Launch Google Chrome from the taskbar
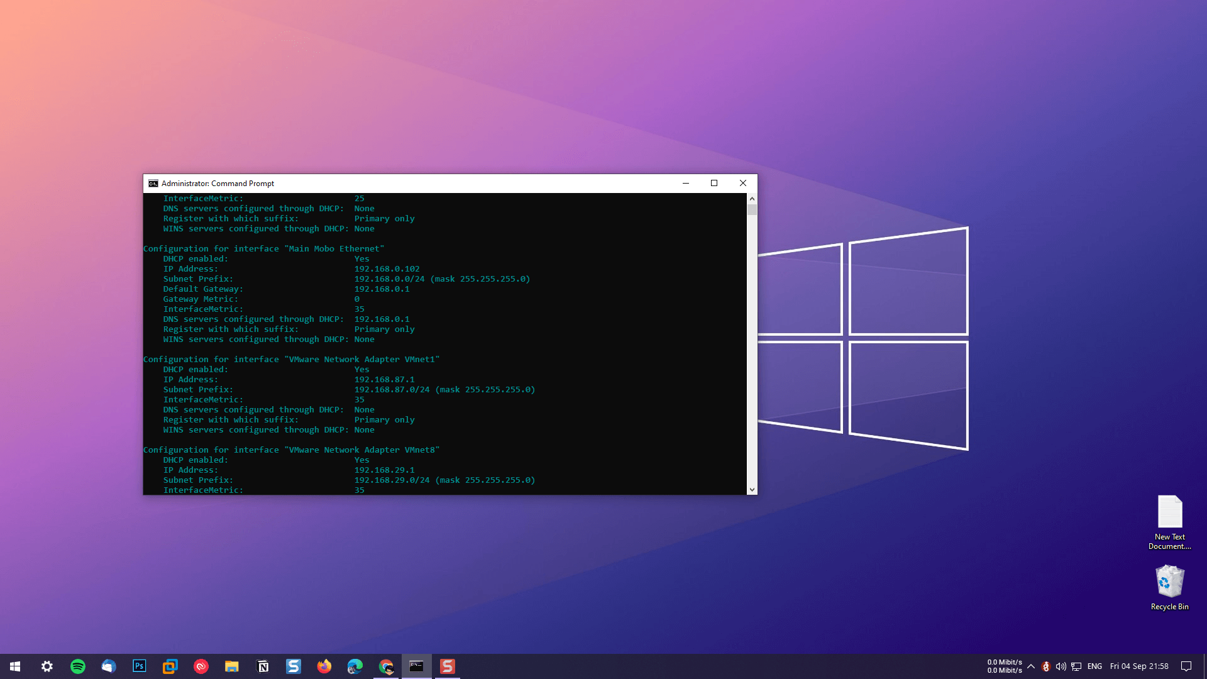Image resolution: width=1207 pixels, height=679 pixels. coord(385,666)
